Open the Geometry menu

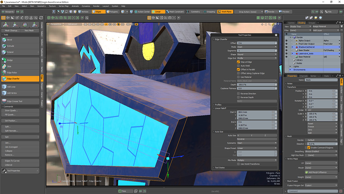coord(41,6)
